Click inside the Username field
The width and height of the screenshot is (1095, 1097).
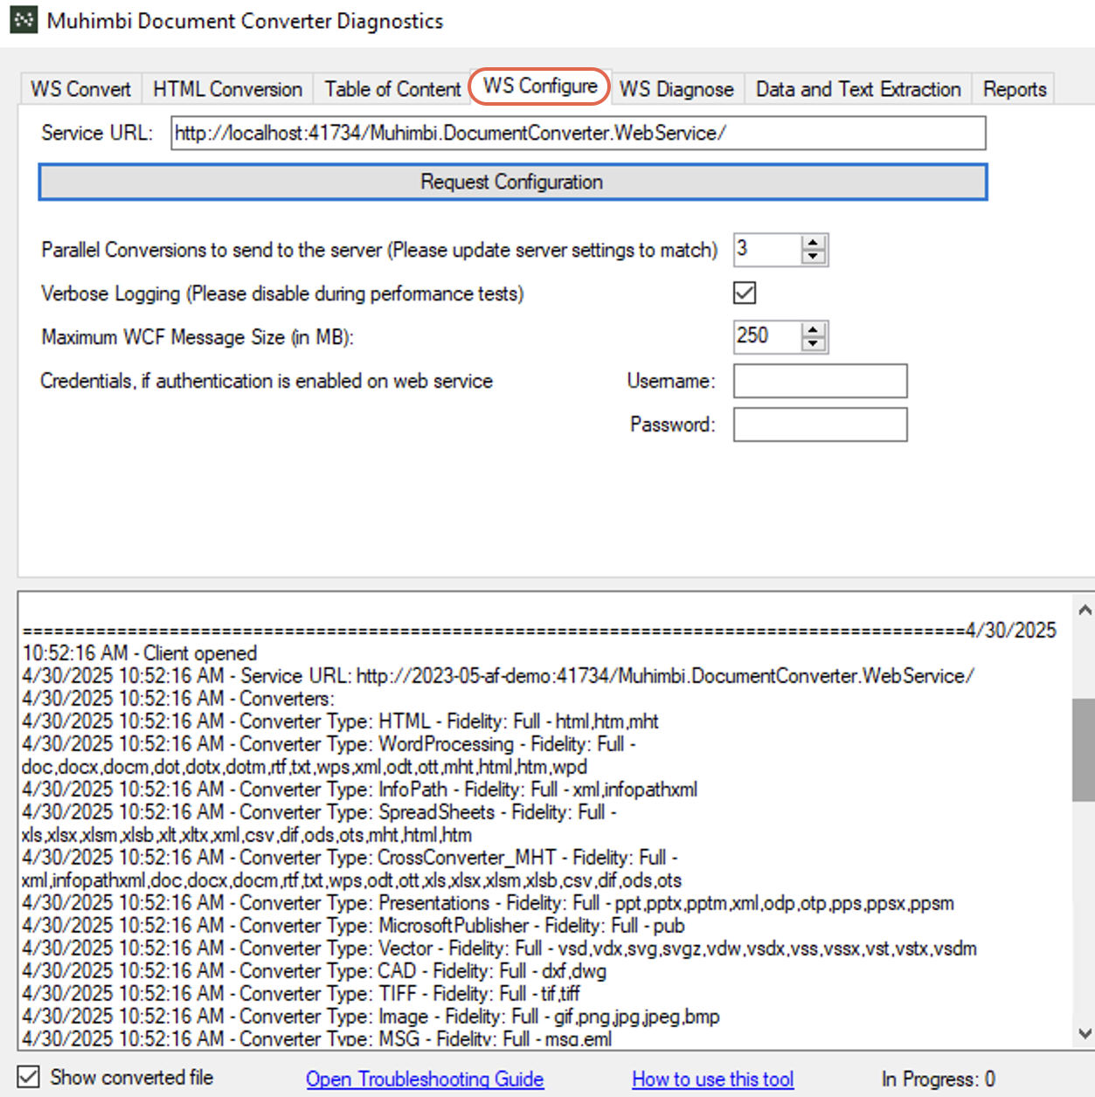point(819,381)
